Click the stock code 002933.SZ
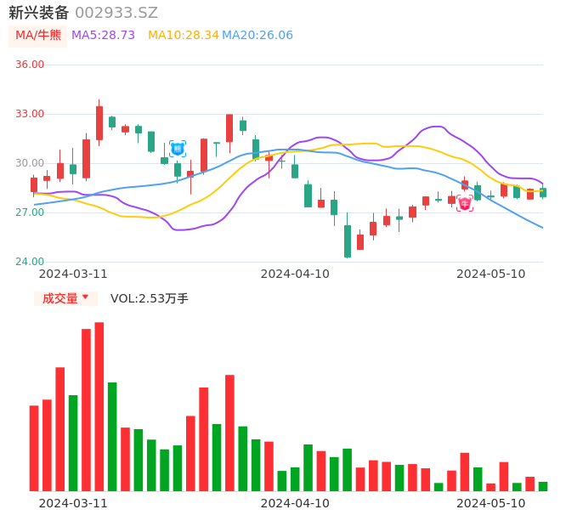 [116, 13]
